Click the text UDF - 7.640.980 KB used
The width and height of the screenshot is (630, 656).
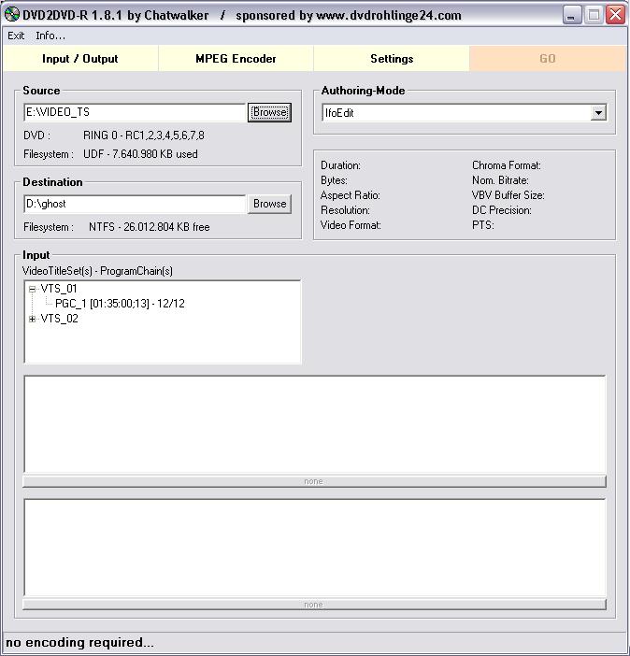pyautogui.click(x=140, y=154)
